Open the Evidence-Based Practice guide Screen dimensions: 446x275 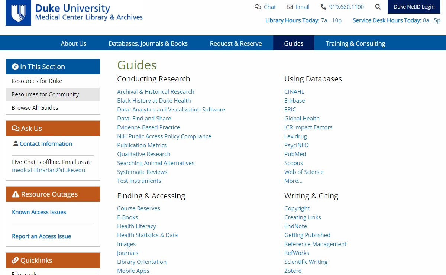(x=148, y=127)
